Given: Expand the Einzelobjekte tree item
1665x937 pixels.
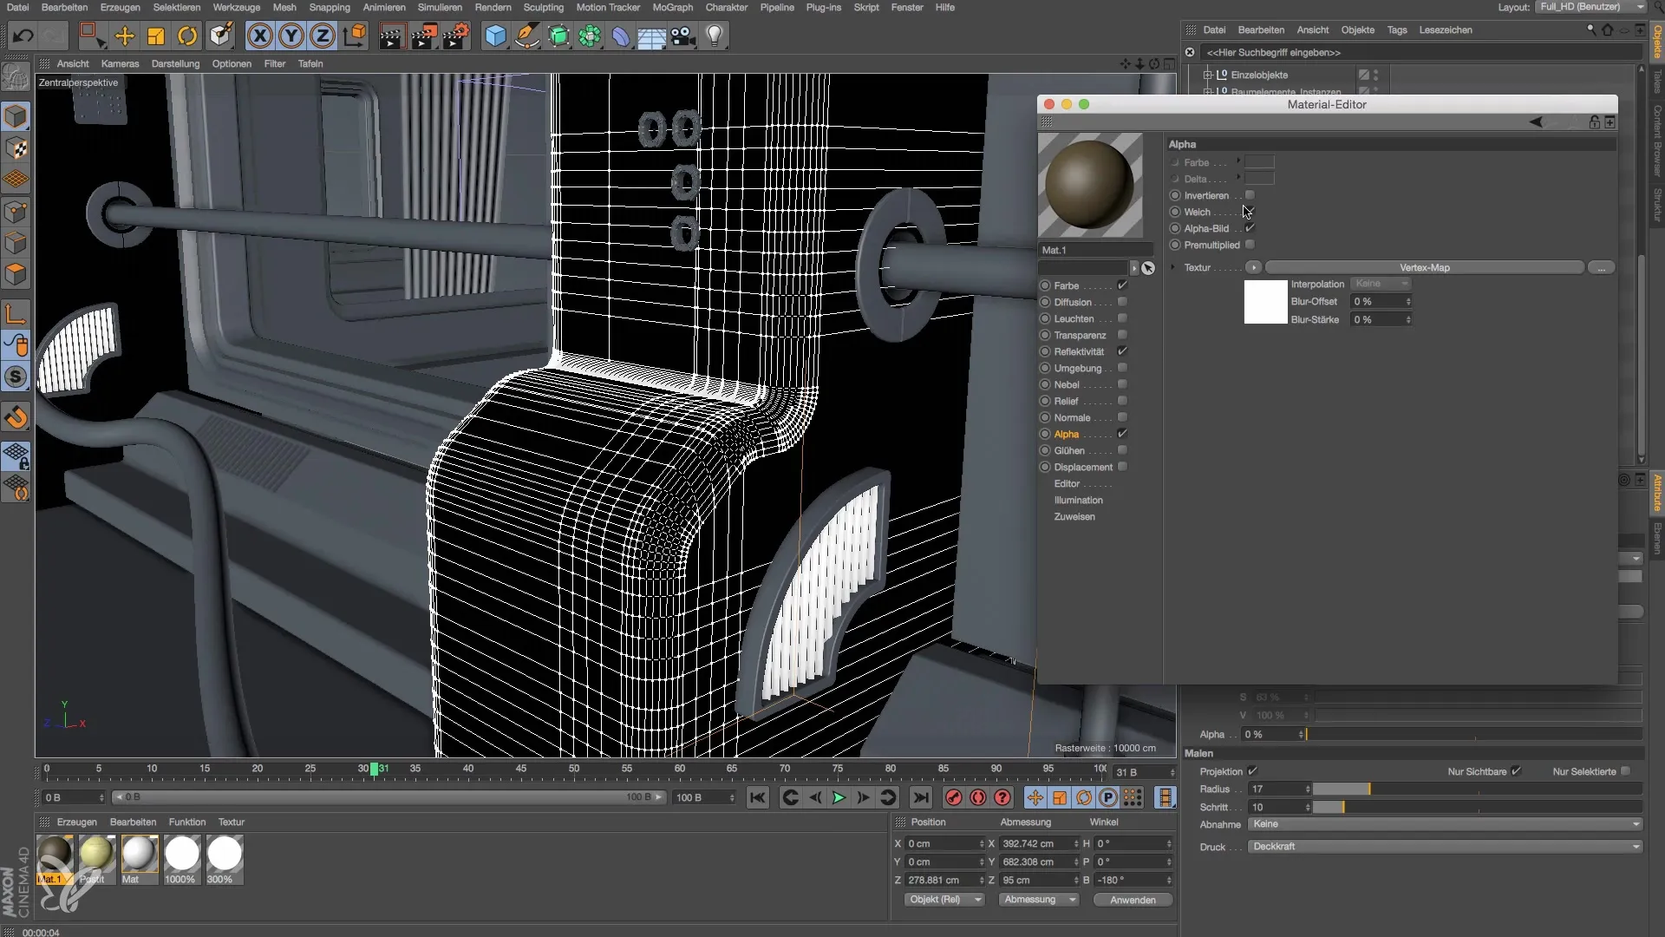Looking at the screenshot, I should pos(1207,75).
